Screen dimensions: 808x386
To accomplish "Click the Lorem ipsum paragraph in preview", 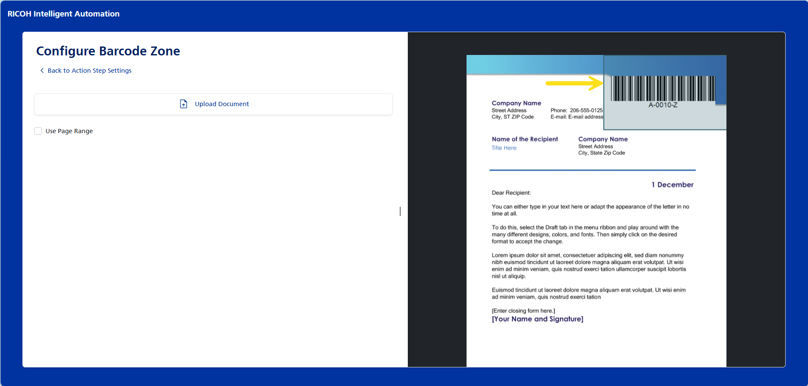I will click(588, 266).
